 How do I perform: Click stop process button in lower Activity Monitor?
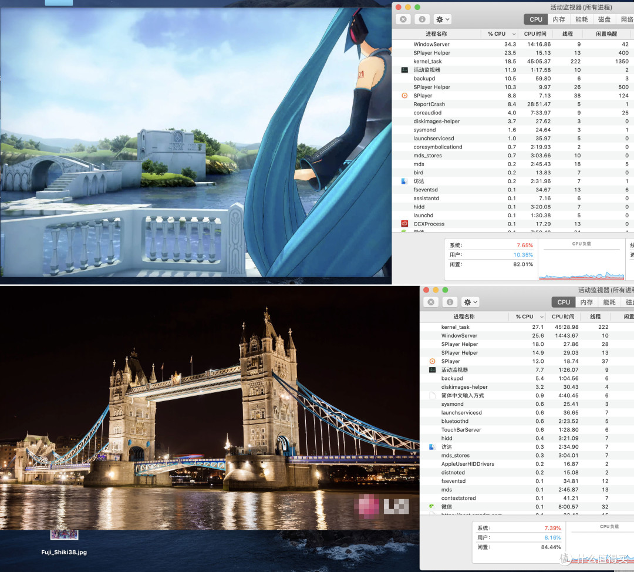pyautogui.click(x=431, y=302)
